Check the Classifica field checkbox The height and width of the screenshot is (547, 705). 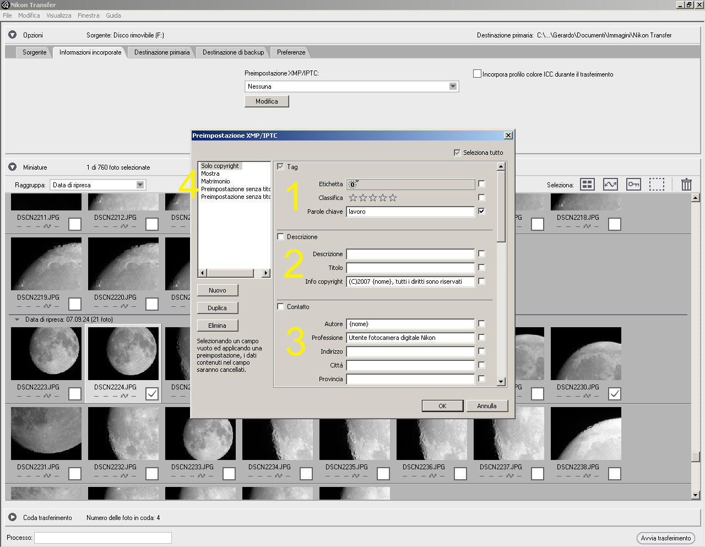(481, 197)
